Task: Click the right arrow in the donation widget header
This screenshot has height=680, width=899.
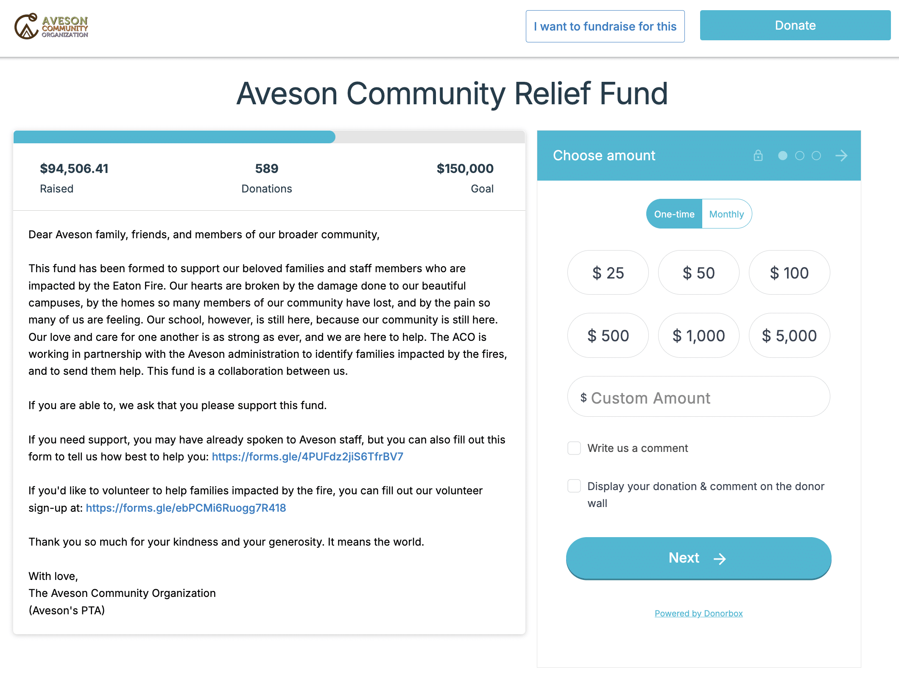Action: coord(841,156)
